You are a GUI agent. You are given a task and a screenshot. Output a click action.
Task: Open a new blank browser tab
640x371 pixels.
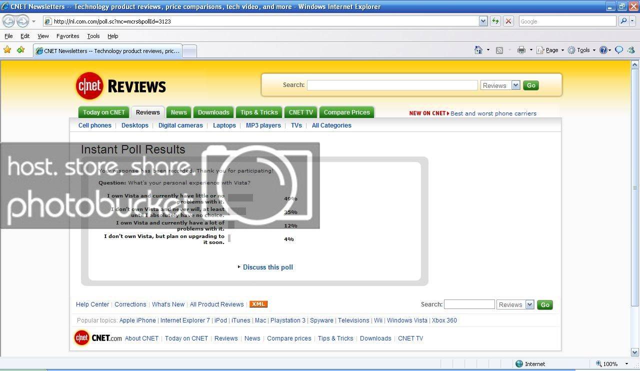click(x=189, y=51)
